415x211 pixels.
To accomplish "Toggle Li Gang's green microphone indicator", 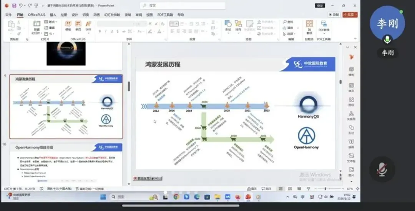I will pyautogui.click(x=387, y=40).
